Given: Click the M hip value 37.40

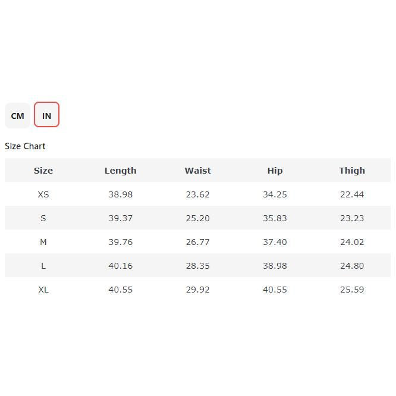Looking at the screenshot, I should pos(275,242).
